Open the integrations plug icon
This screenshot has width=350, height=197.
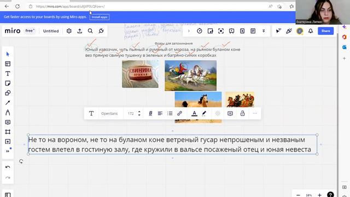[x=101, y=31]
